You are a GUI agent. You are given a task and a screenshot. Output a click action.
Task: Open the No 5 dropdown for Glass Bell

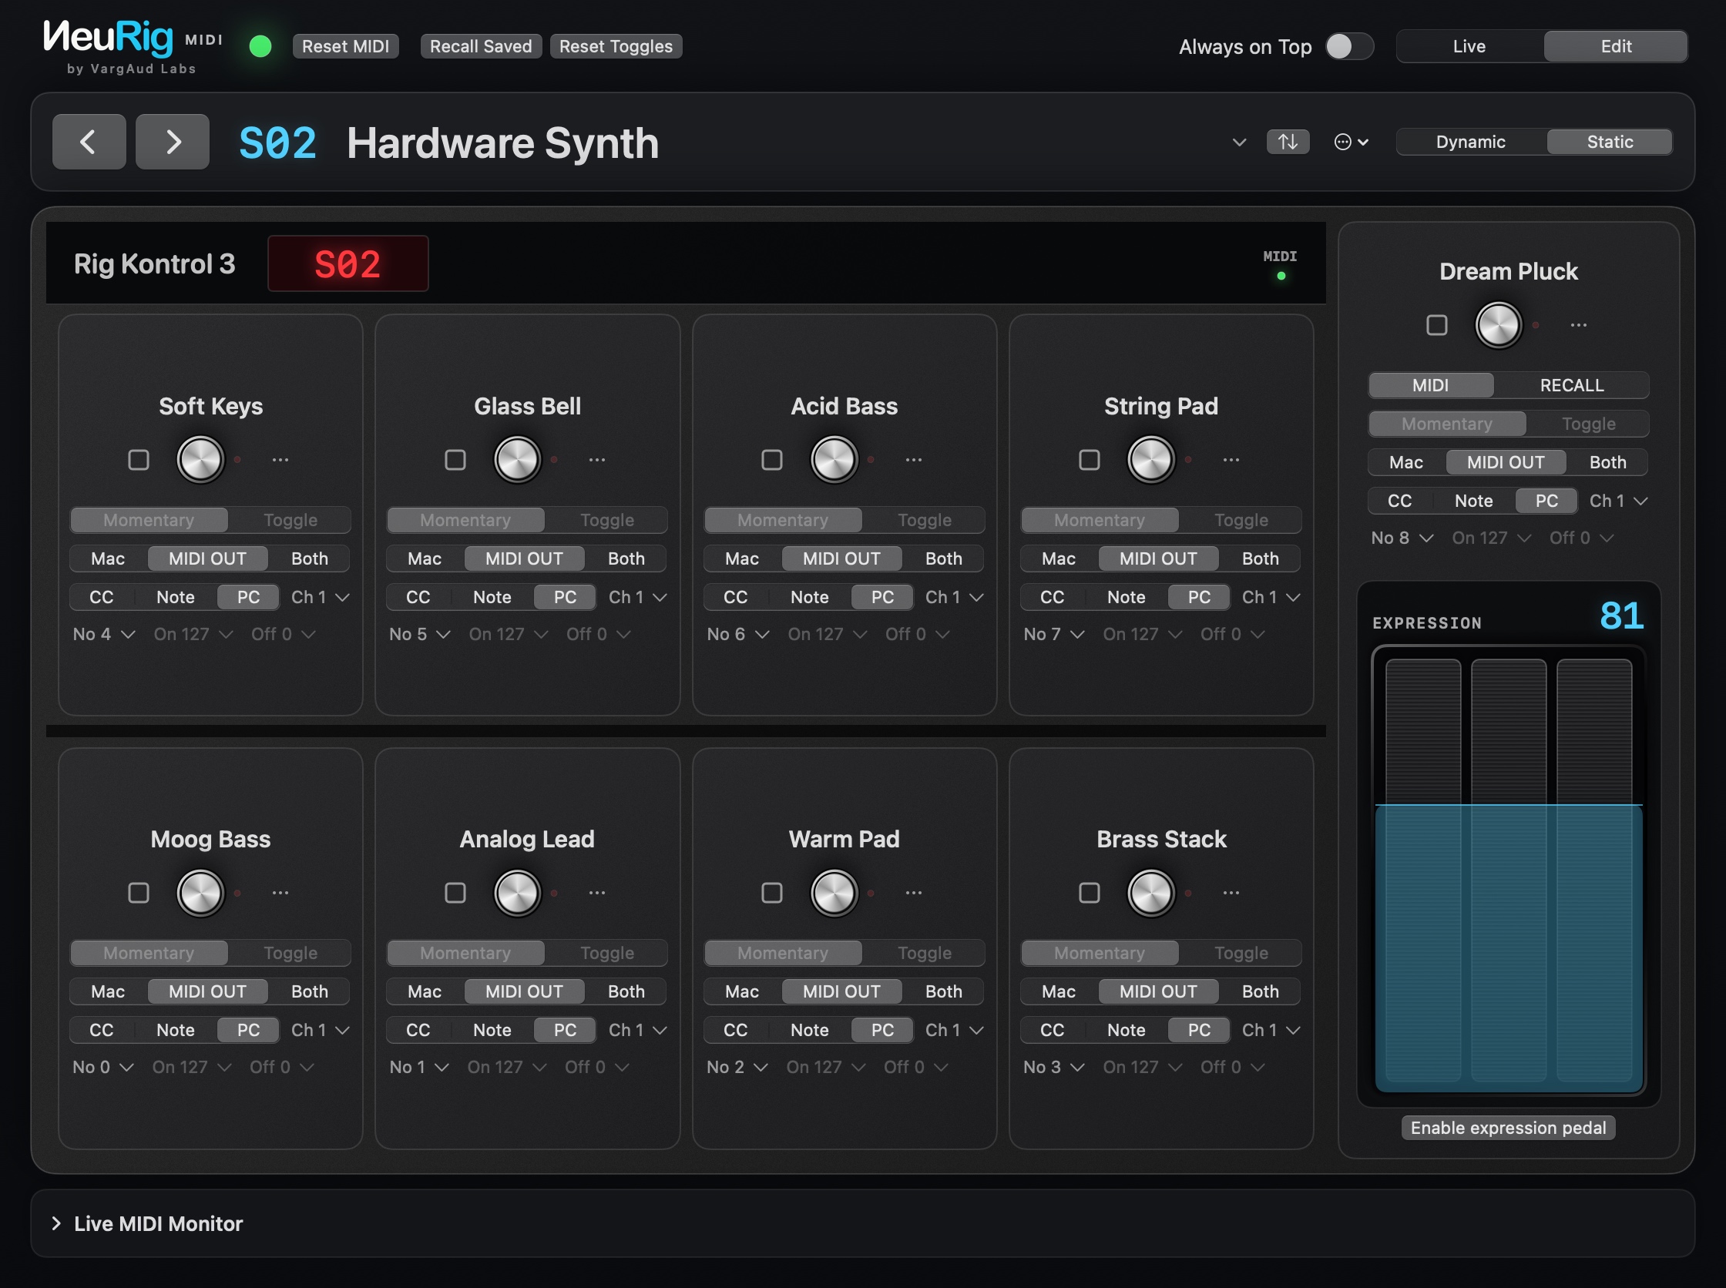coord(420,634)
